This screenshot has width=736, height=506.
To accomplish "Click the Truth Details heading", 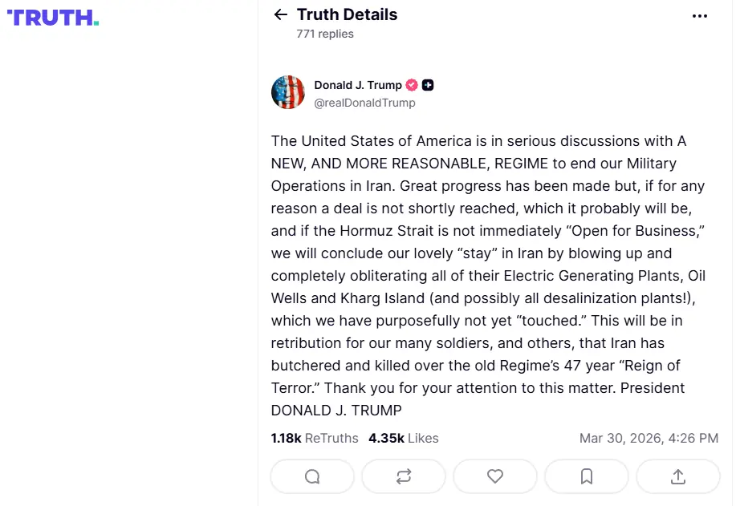I will [347, 14].
